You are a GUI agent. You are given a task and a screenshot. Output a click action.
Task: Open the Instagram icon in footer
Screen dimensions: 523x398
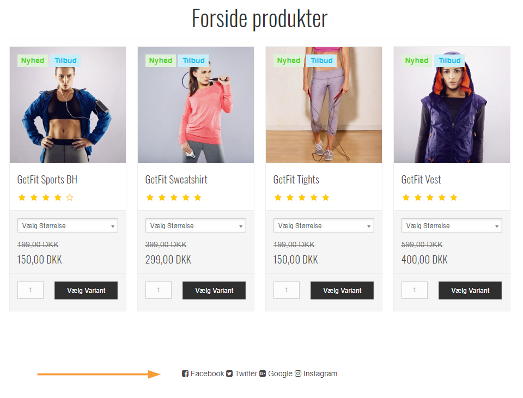[298, 373]
